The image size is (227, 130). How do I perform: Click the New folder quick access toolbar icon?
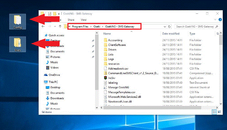point(55,14)
